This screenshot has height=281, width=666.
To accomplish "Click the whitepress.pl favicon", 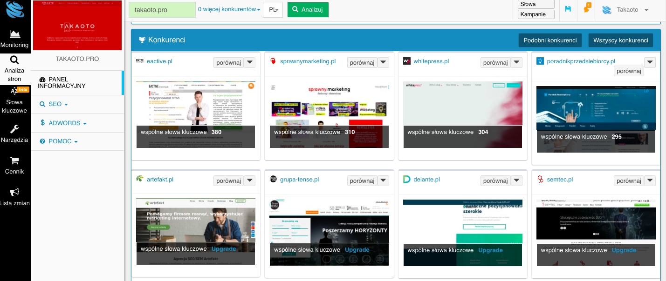I will [x=407, y=61].
